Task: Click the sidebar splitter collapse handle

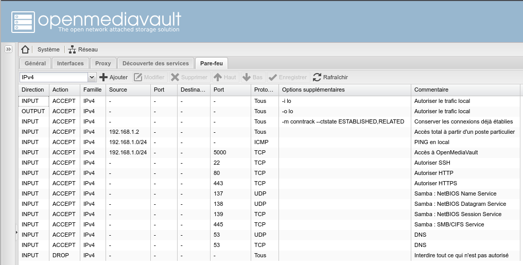Action: 16,233
